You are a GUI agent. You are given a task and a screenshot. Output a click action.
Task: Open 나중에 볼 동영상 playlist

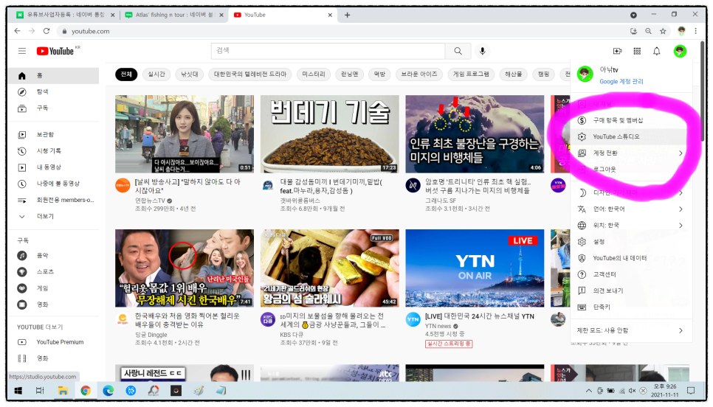point(54,184)
